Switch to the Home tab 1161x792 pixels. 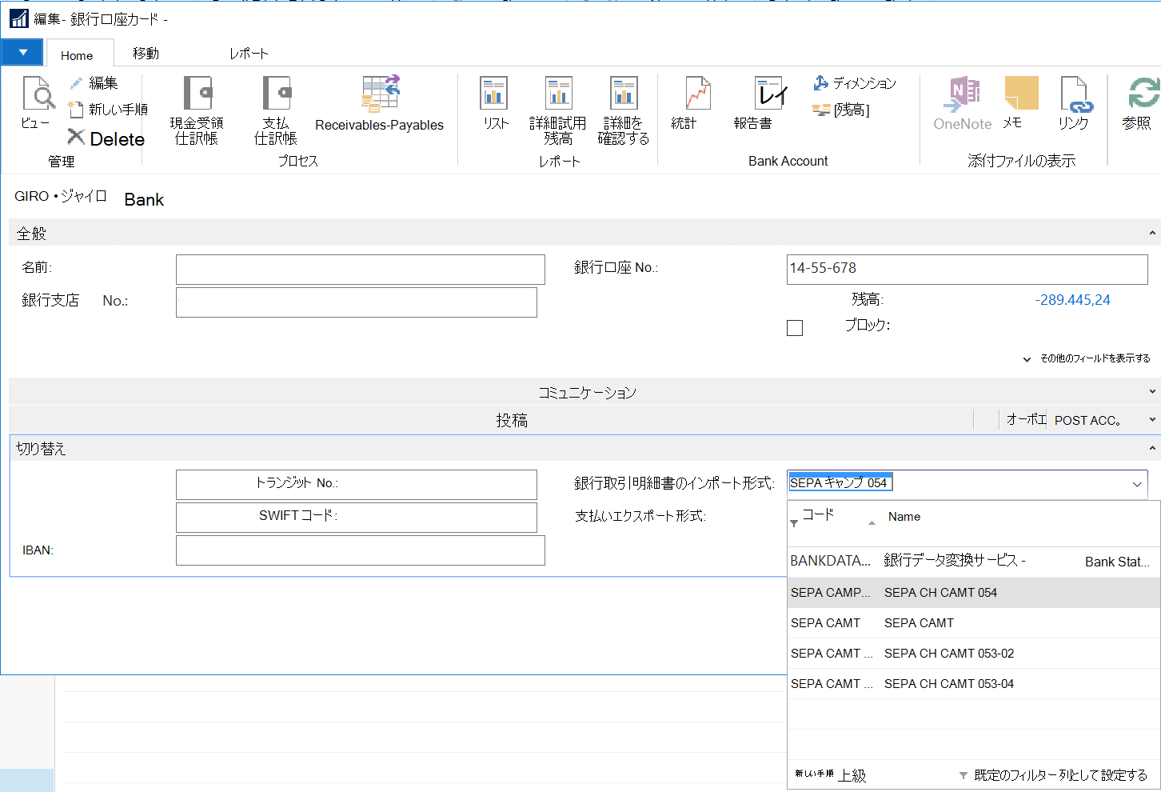77,55
